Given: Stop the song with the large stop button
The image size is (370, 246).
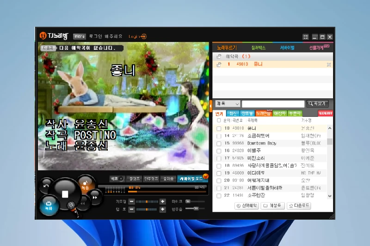Looking at the screenshot, I should (x=65, y=194).
